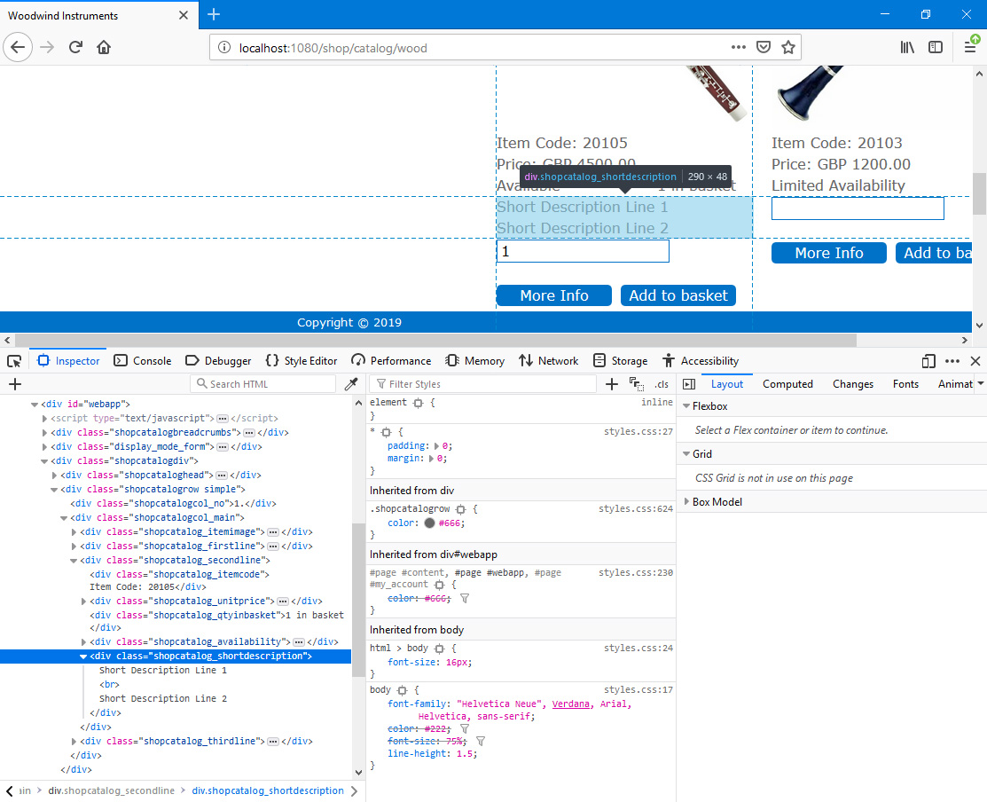
Task: Switch to the Inspector tab
Action: 68,361
